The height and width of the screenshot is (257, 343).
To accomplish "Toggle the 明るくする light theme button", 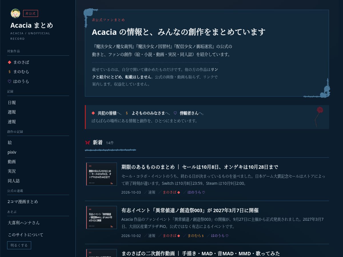I will 19,245.
